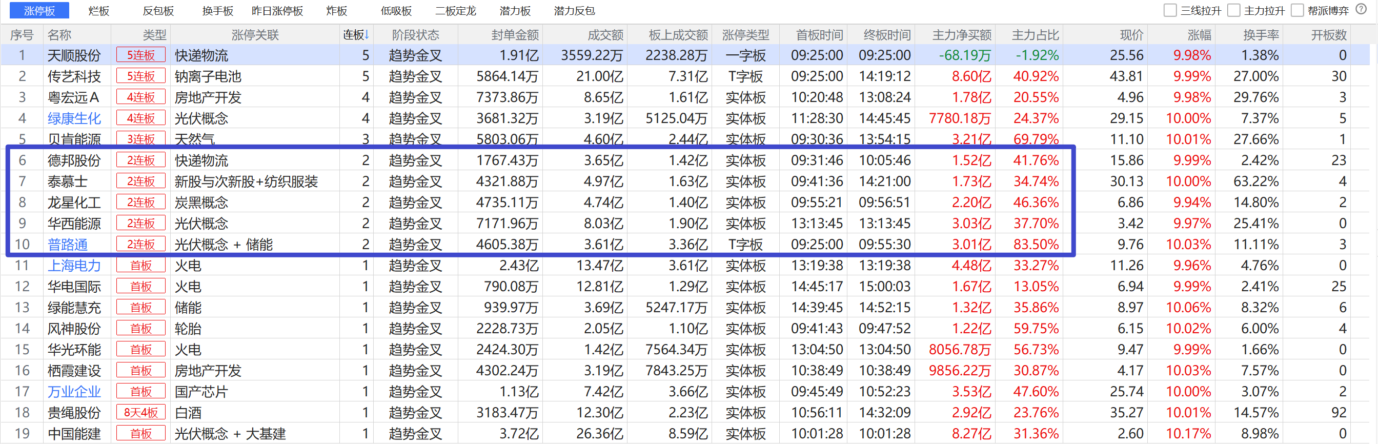Click the 涨停关联 column header

pos(255,35)
